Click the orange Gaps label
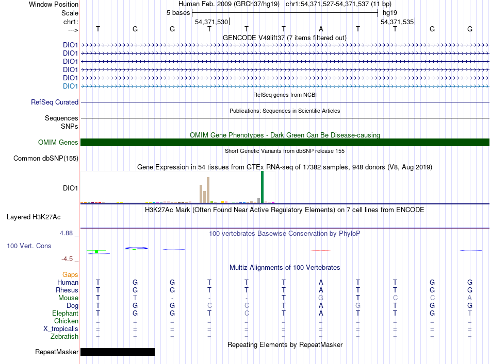 70,274
